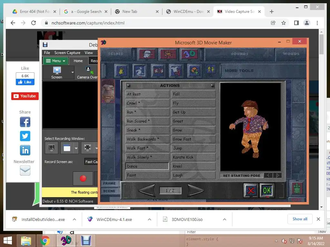Select window recording mode icon
330x247 pixels.
67,148
